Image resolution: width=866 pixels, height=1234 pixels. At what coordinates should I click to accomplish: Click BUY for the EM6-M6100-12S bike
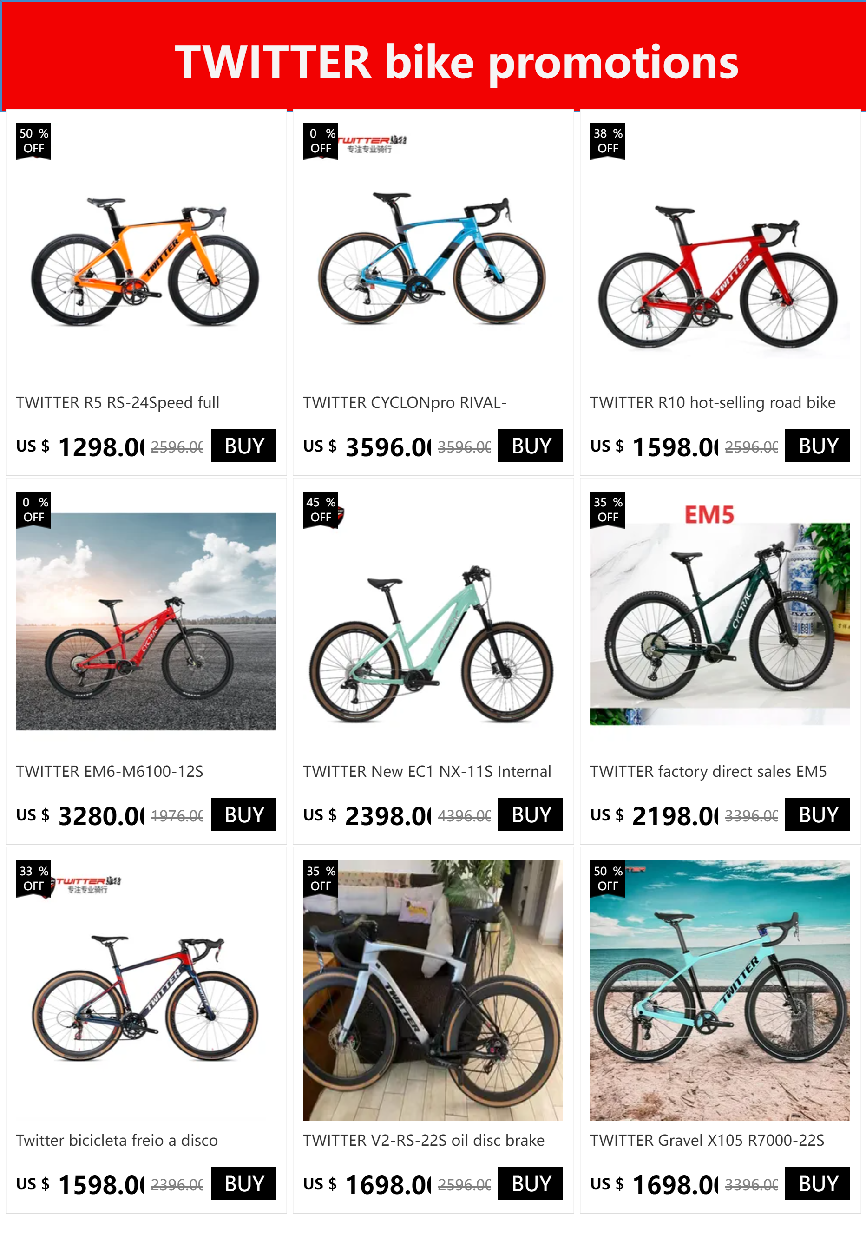[243, 814]
